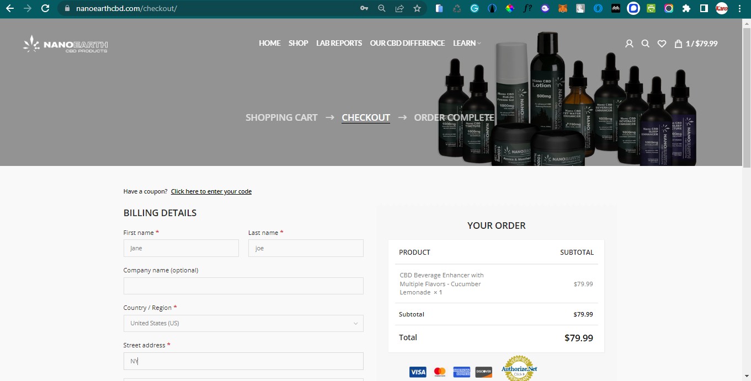751x381 pixels.
Task: Click the First name input field
Action: (181, 248)
